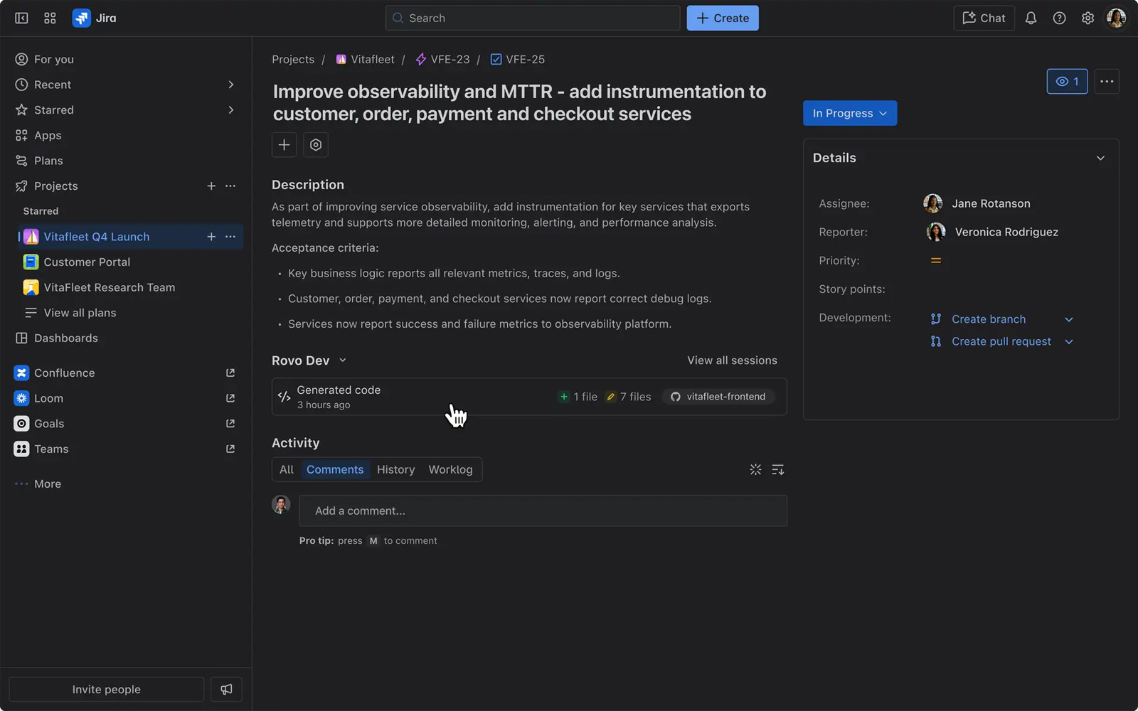The height and width of the screenshot is (711, 1138).
Task: Open the notifications bell
Action: coord(1031,18)
